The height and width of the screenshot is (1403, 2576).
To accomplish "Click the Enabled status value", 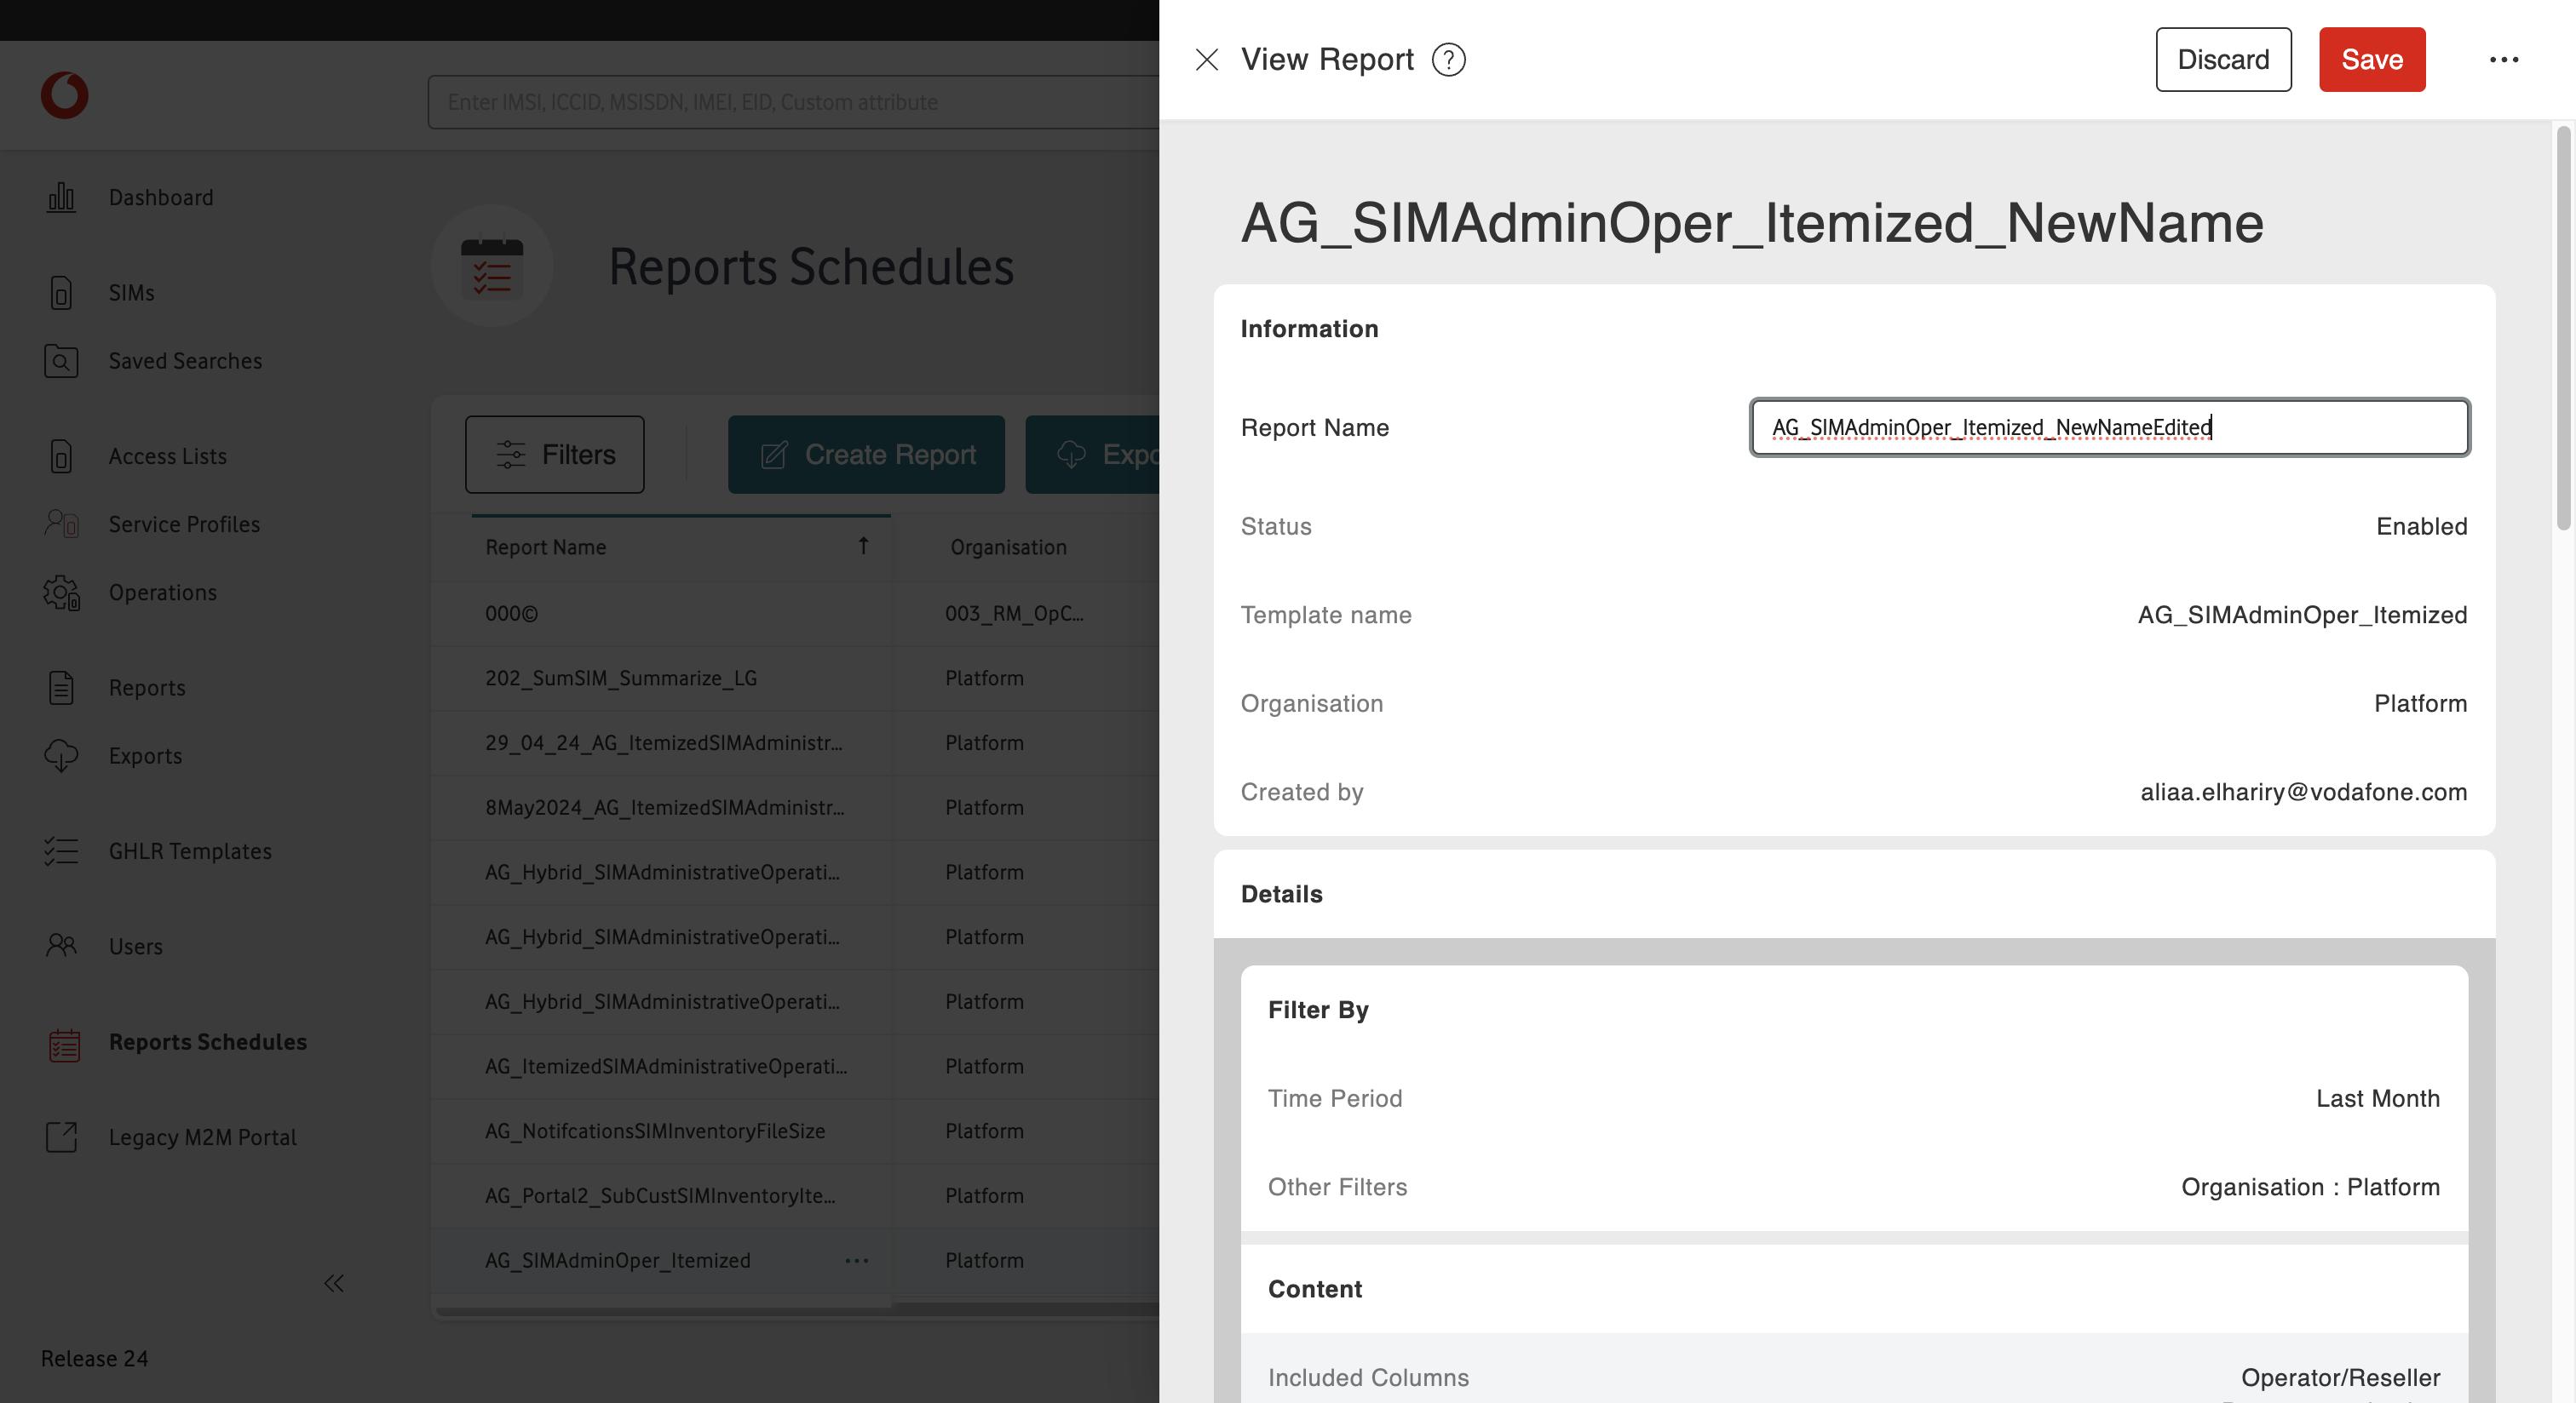I will click(2421, 527).
